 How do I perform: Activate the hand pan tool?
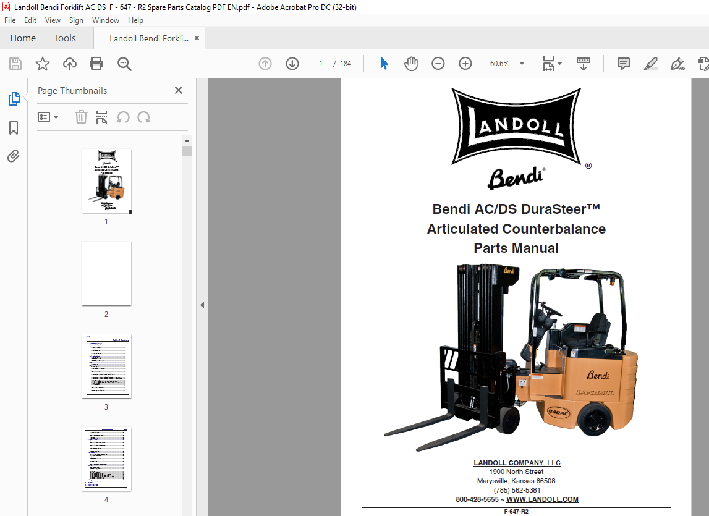coord(411,64)
